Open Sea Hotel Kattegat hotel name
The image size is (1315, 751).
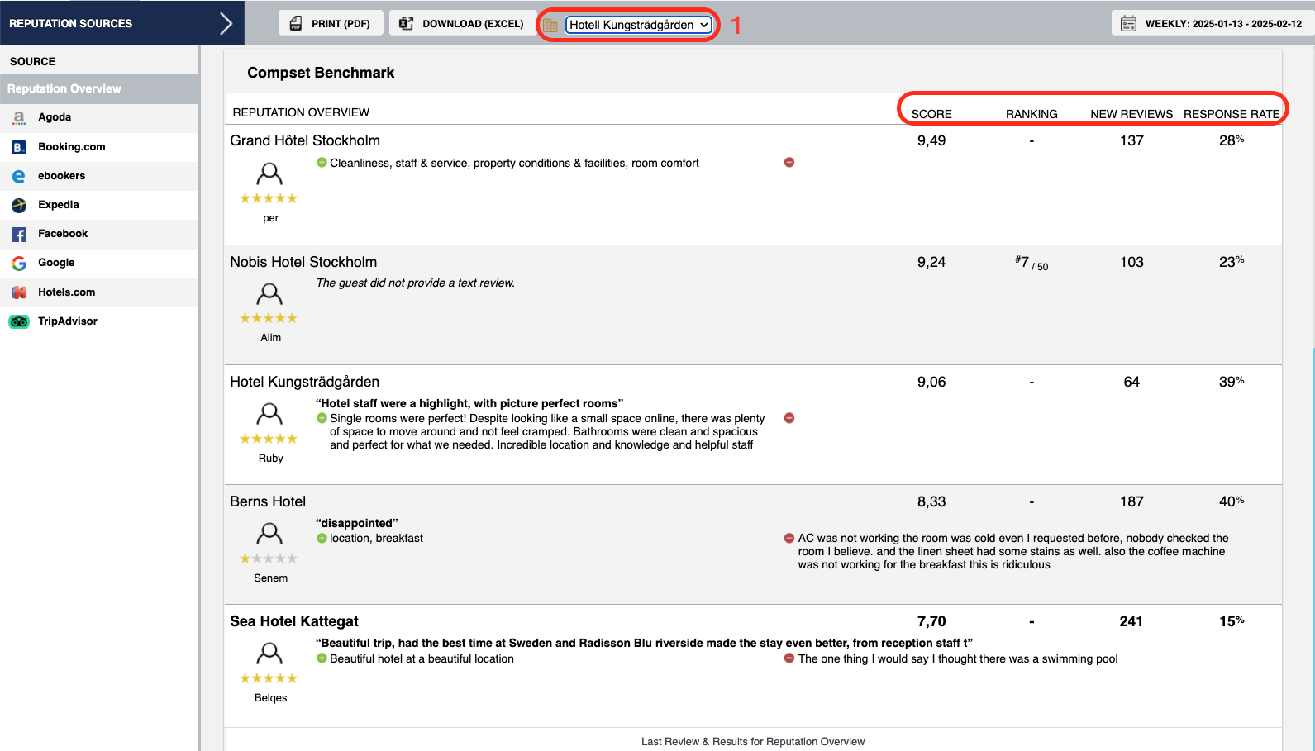tap(294, 621)
